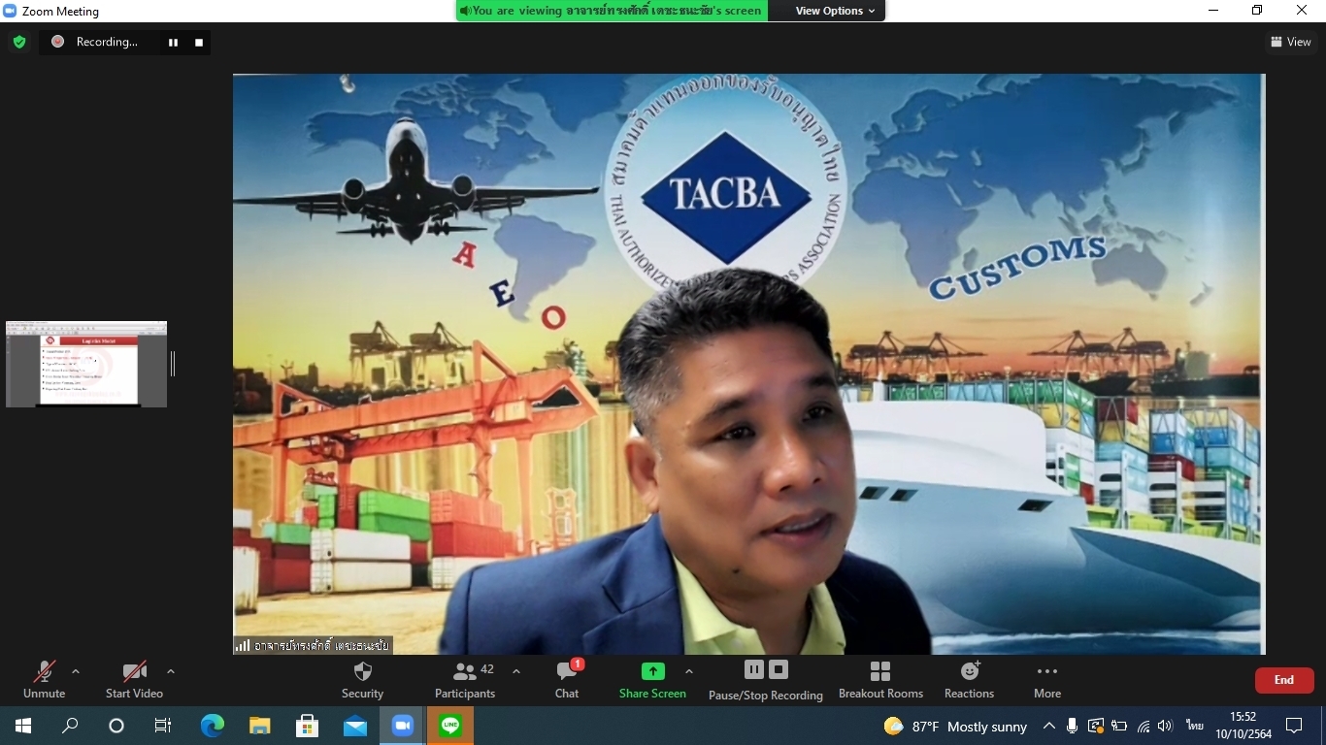Switch to Zoom app on taskbar
The height and width of the screenshot is (745, 1326).
(402, 726)
